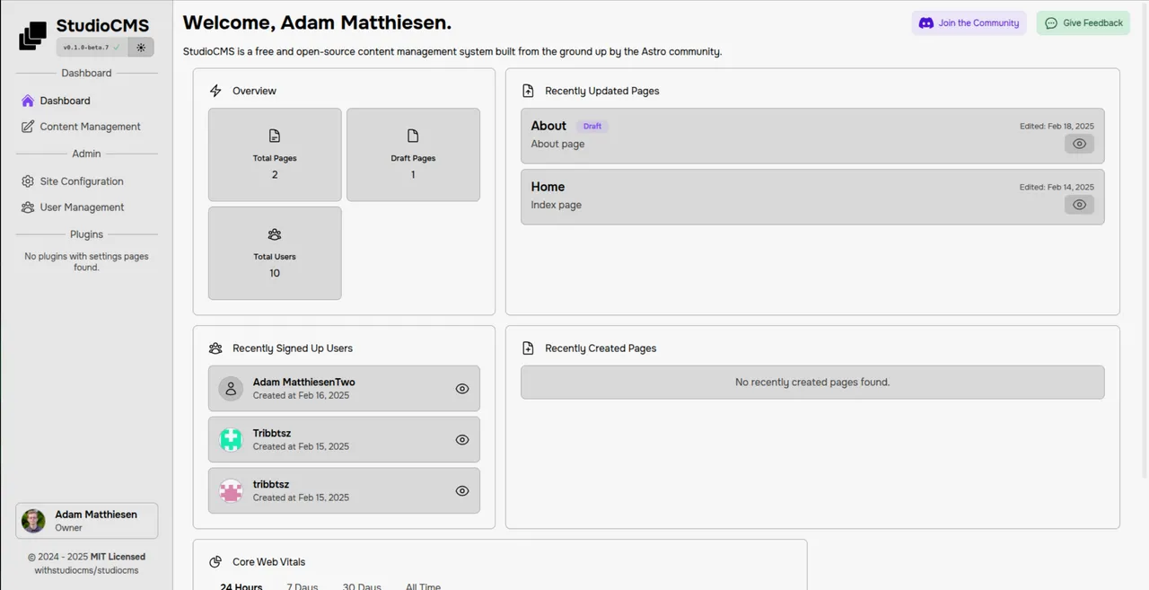Click the Total Users group icon

pos(275,234)
